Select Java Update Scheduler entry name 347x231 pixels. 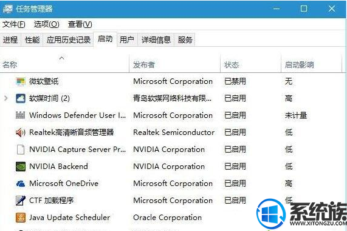click(70, 218)
